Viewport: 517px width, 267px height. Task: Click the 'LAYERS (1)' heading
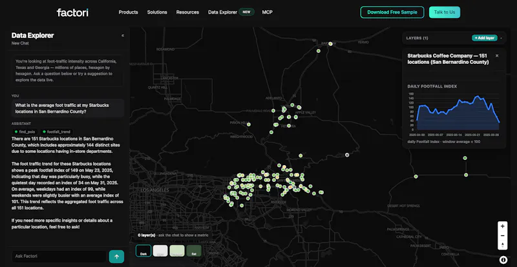pos(417,38)
